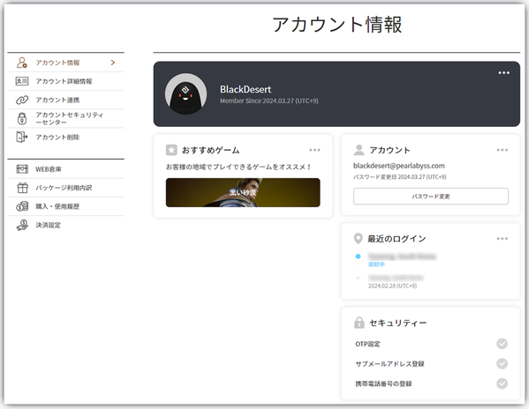
Task: Click the アカウント情報 page title
Action: click(x=337, y=25)
